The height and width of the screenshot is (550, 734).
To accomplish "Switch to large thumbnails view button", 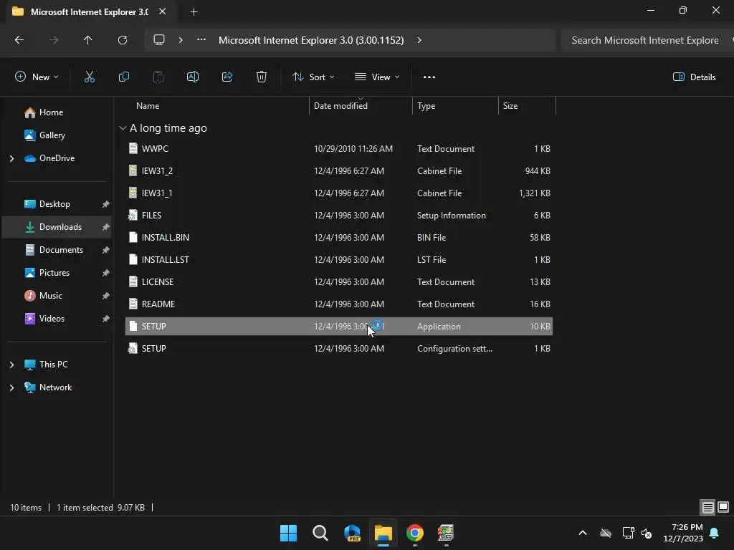I will point(723,508).
